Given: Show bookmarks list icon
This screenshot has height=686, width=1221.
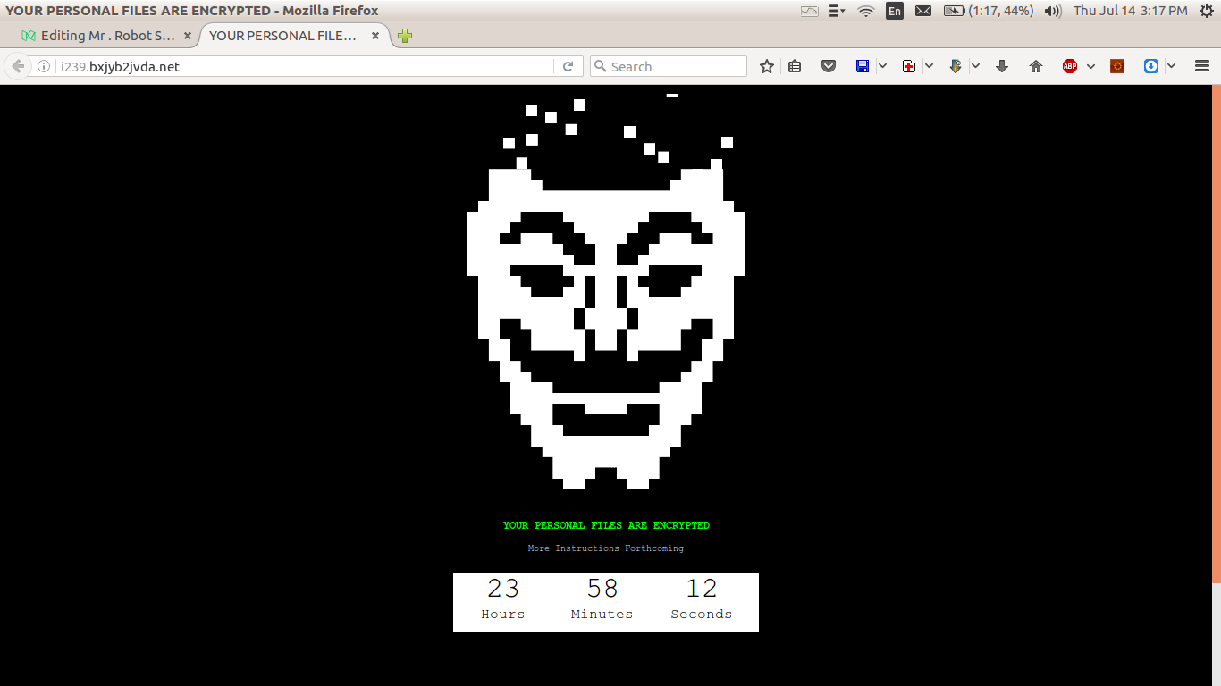Looking at the screenshot, I should tap(795, 66).
